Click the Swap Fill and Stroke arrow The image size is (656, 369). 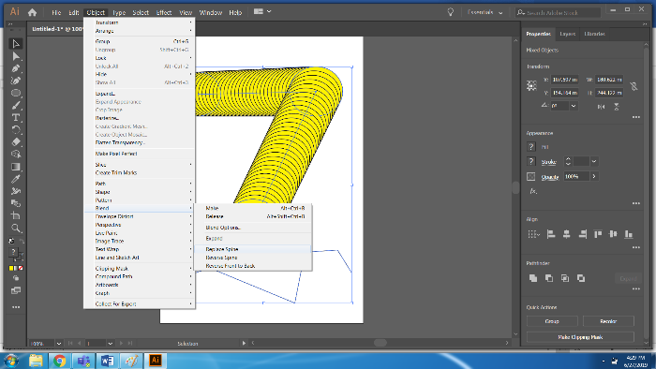pos(22,241)
